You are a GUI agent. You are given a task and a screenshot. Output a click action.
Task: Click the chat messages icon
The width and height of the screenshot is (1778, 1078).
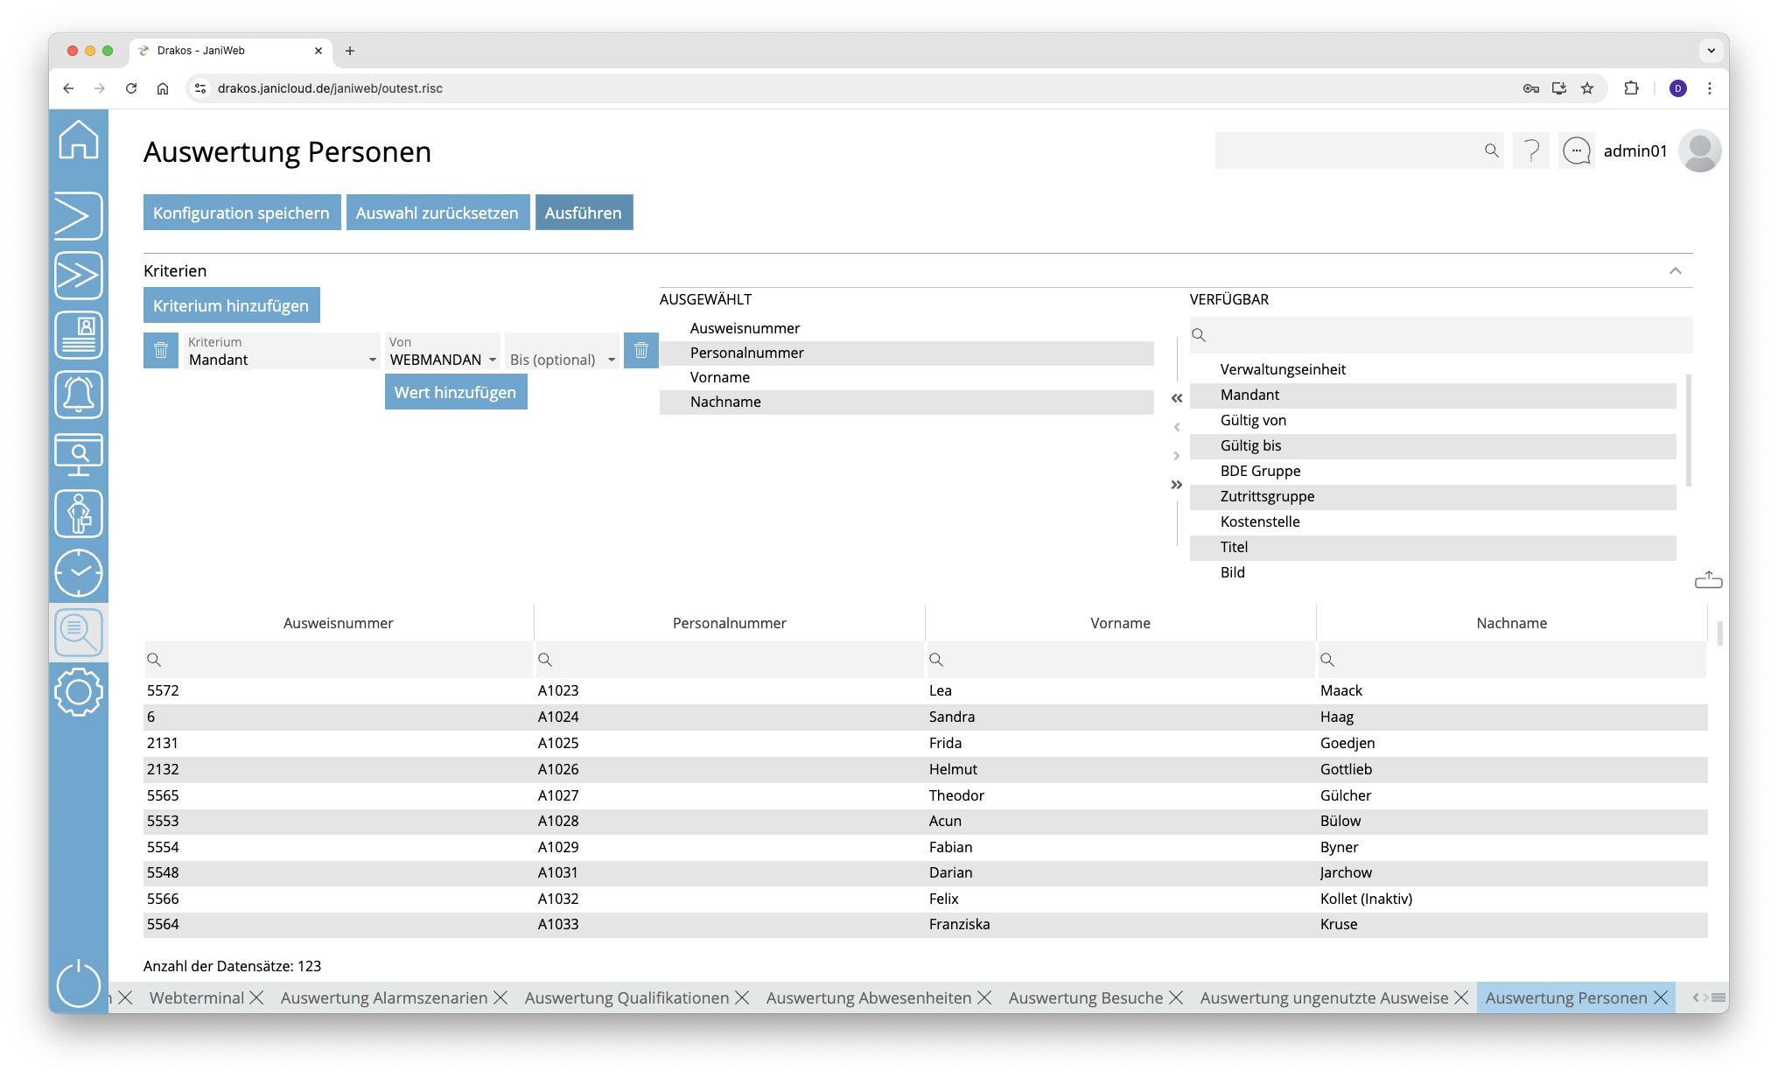1577,151
